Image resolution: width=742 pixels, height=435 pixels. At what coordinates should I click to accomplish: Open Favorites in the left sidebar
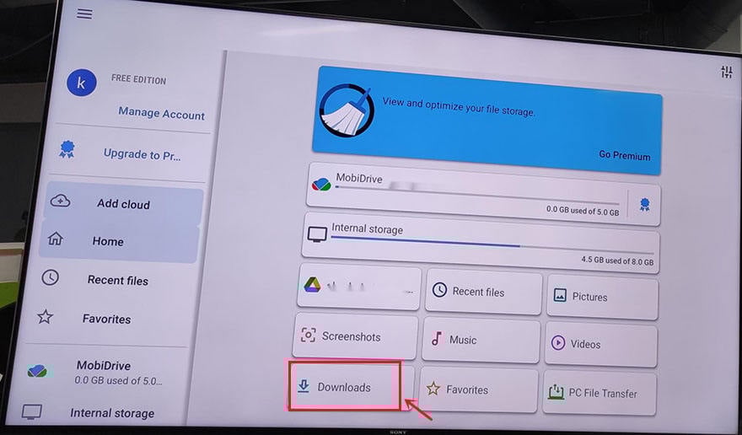[x=106, y=320]
